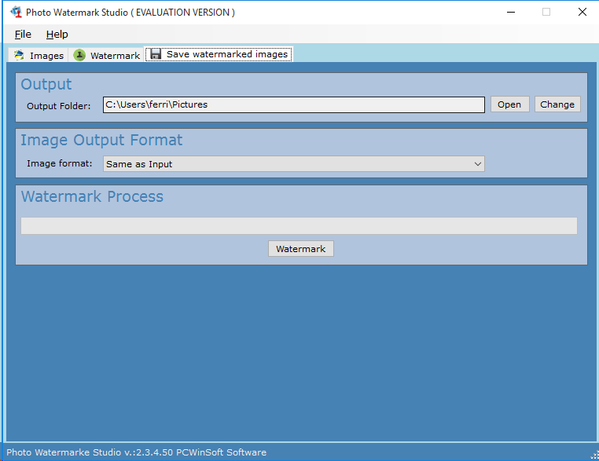Open the File menu
This screenshot has width=599, height=461.
pyautogui.click(x=23, y=35)
